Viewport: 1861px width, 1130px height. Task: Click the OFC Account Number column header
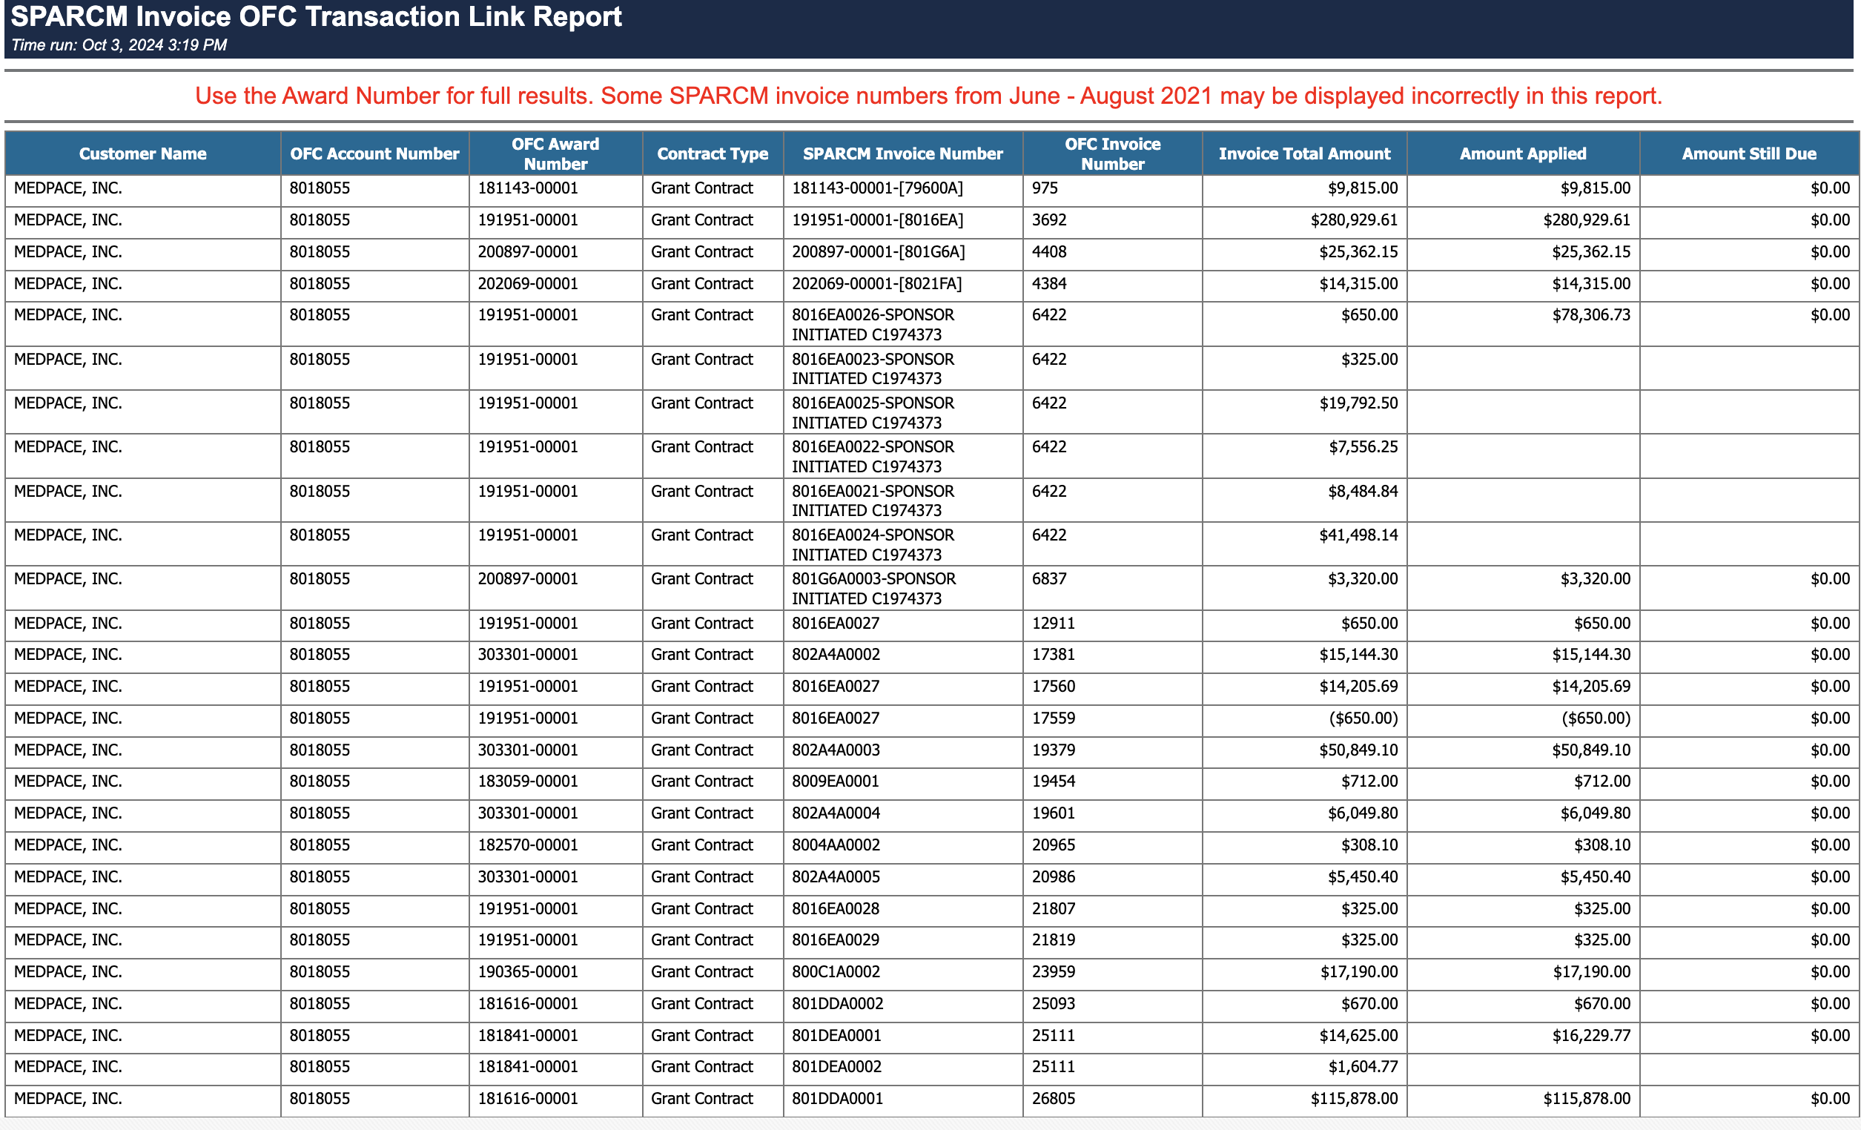[374, 153]
